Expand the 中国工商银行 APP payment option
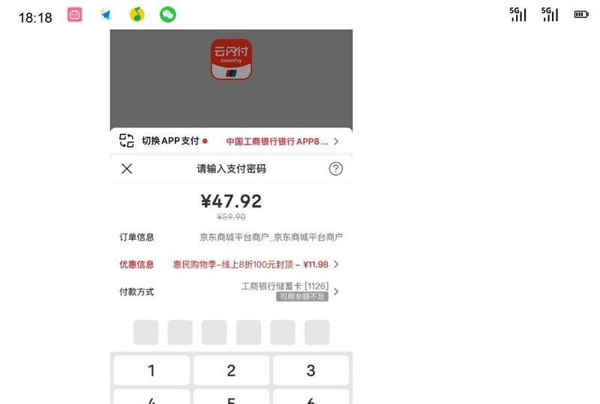This screenshot has height=404, width=600. [x=282, y=142]
